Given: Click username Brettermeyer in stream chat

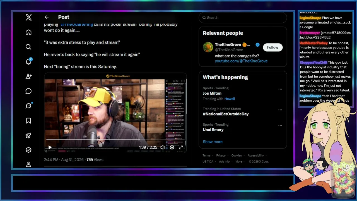Looking at the screenshot, I should (310, 33).
